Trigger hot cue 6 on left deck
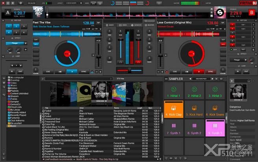258x162 pixels. click(24, 32)
